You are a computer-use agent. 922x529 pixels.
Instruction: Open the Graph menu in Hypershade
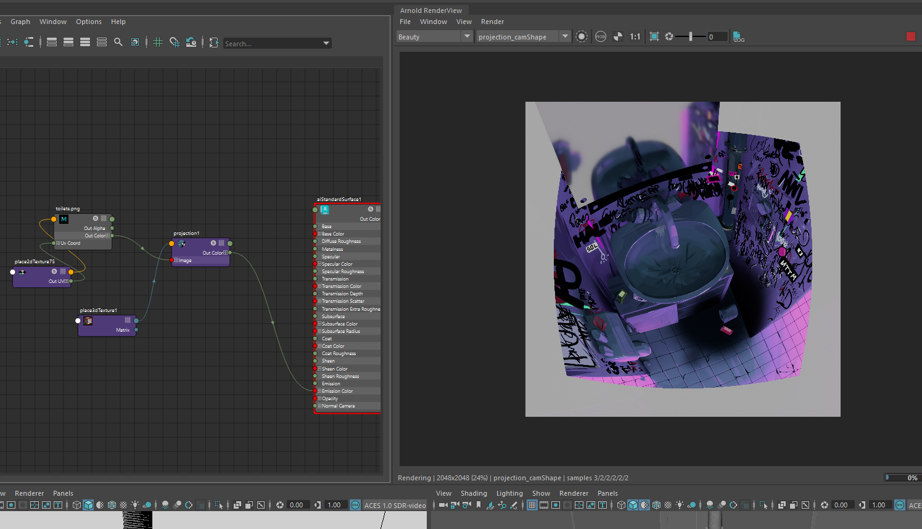(x=20, y=22)
